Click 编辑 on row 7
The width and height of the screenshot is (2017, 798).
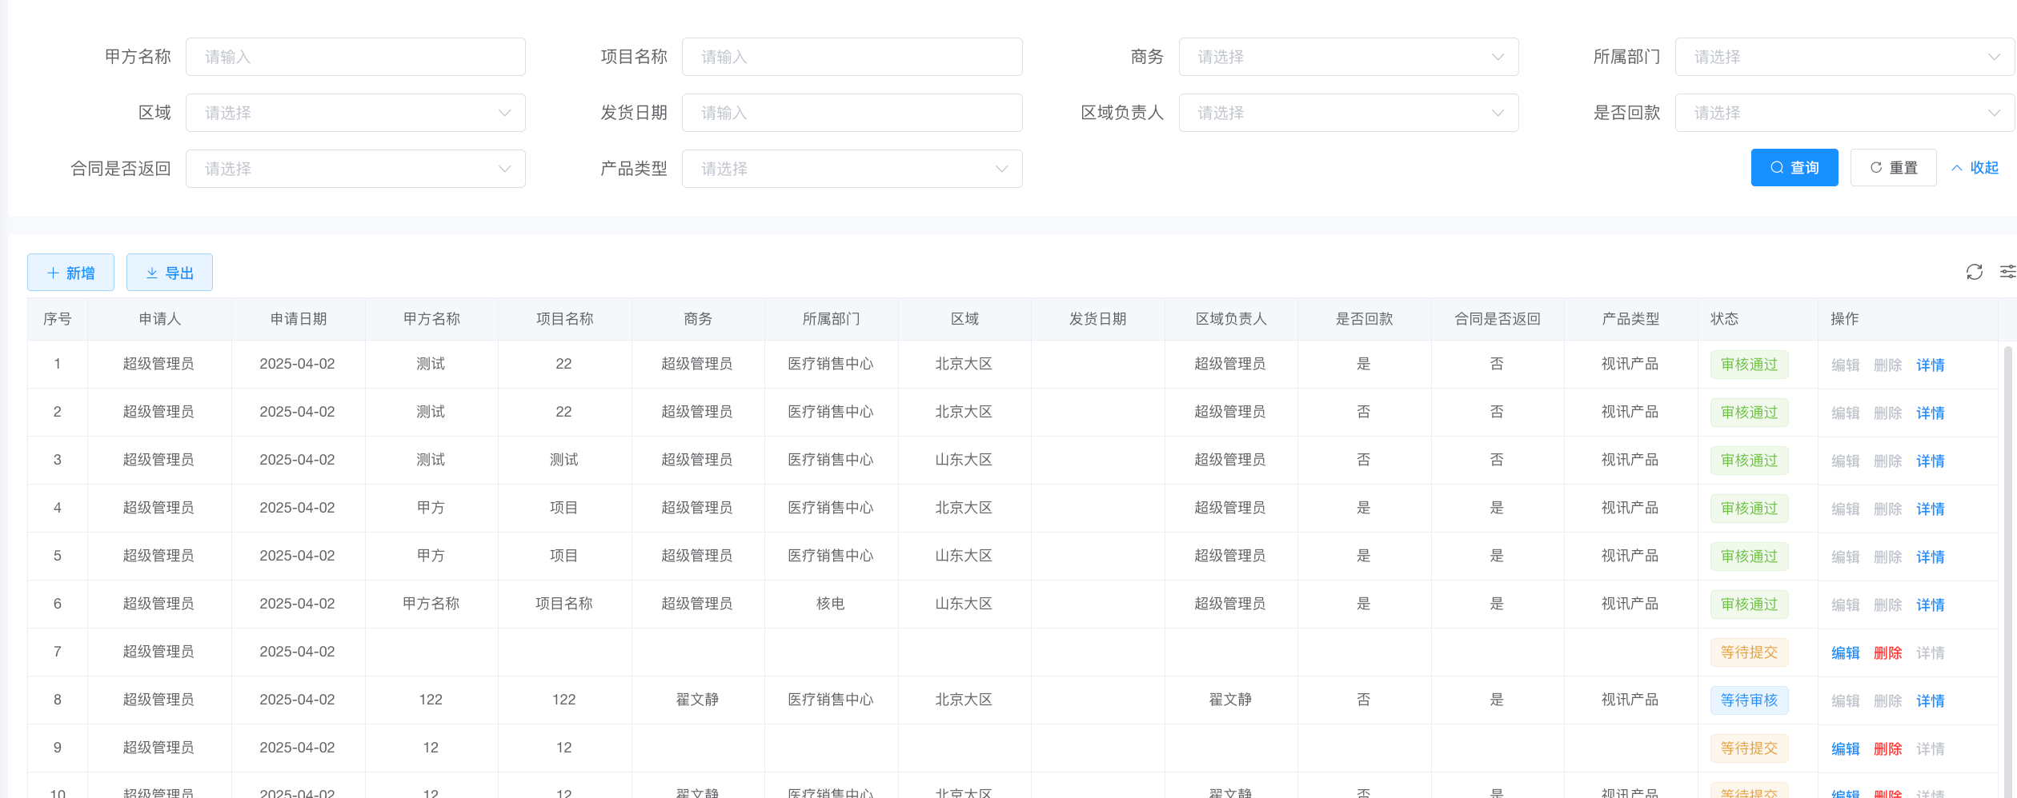pyautogui.click(x=1845, y=653)
